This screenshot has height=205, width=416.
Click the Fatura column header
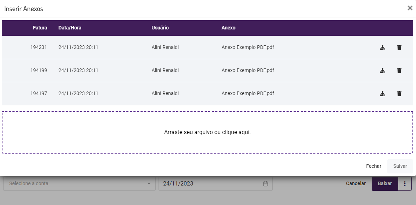(x=40, y=28)
